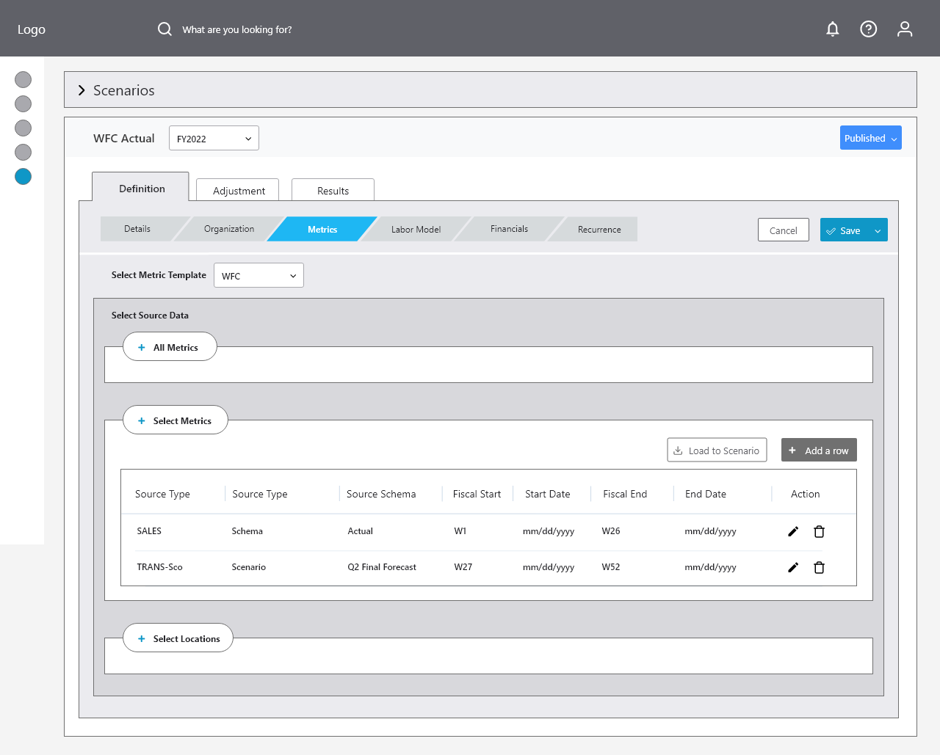Open the user profile icon
Viewport: 940px width, 755px height.
(x=905, y=29)
